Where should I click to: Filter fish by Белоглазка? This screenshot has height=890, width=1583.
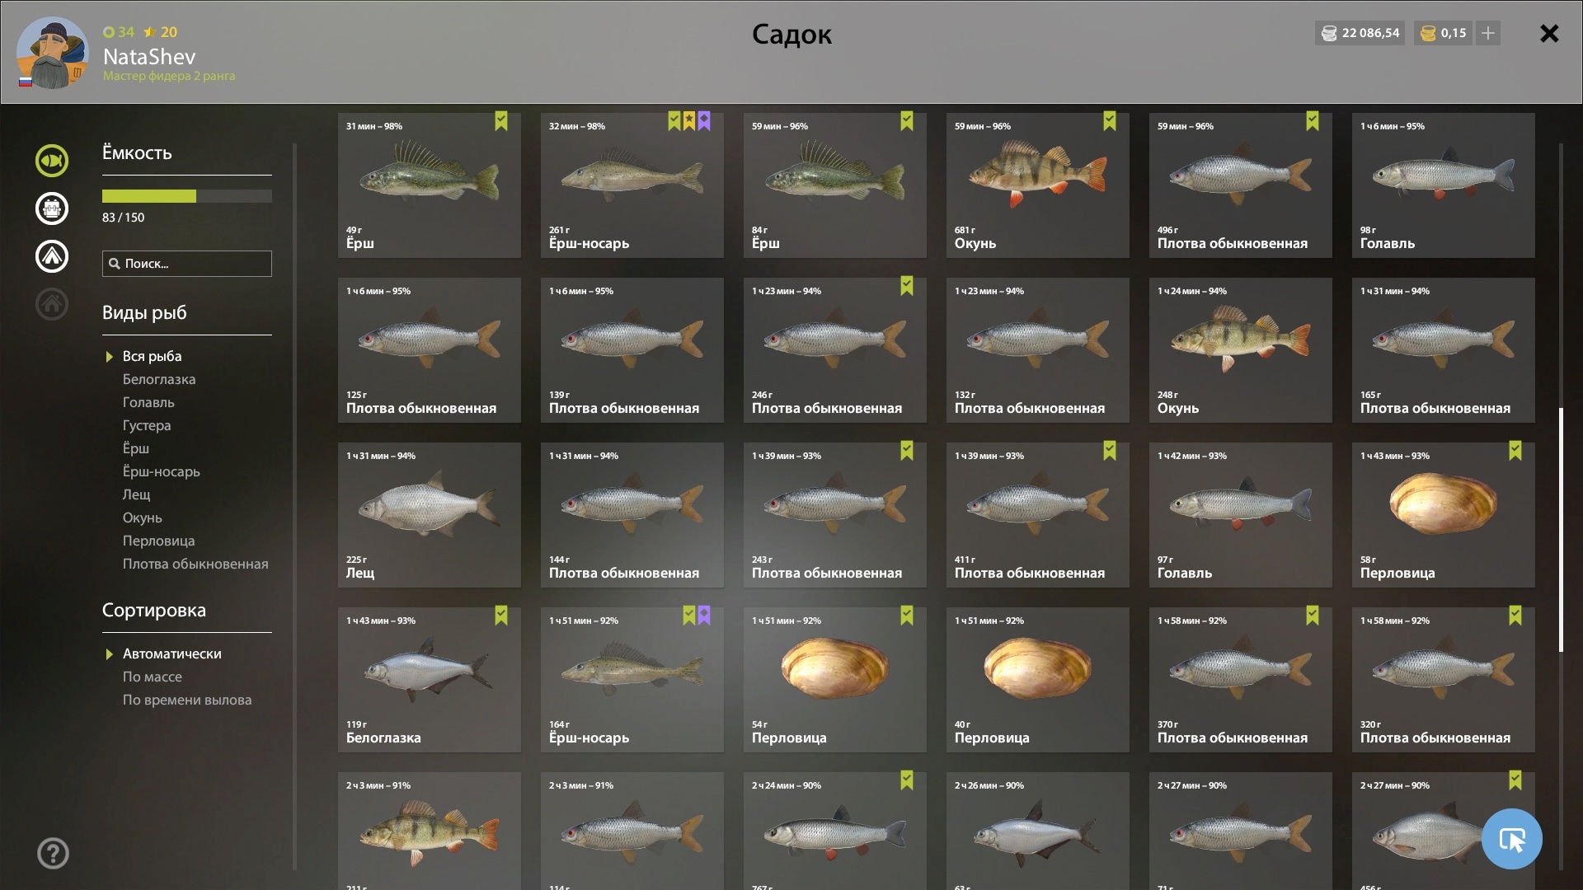tap(159, 379)
